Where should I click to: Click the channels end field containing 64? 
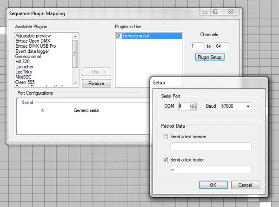(221, 46)
